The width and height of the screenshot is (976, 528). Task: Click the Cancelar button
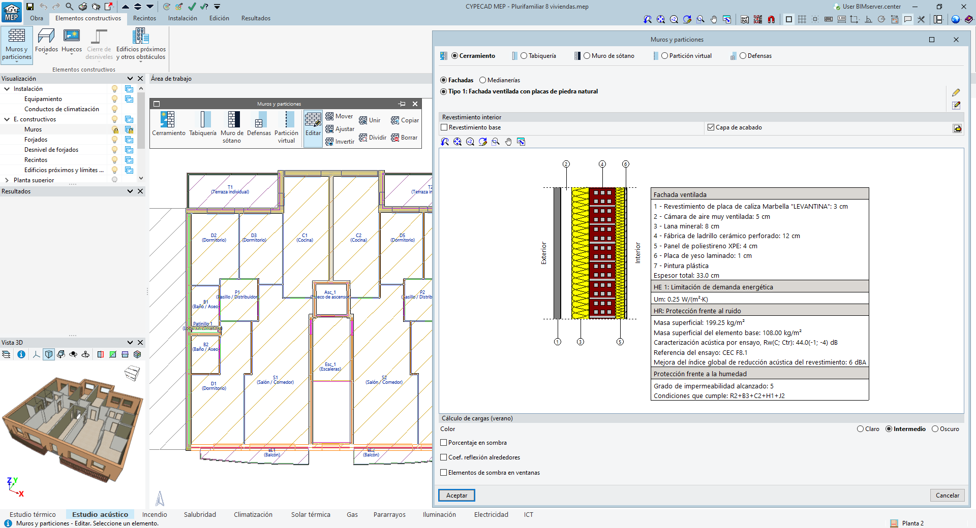click(947, 496)
